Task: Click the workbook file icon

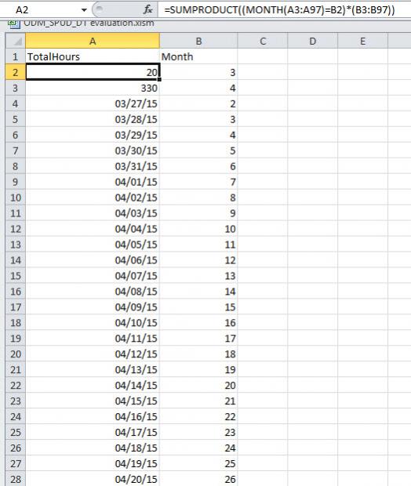Action: [13, 24]
